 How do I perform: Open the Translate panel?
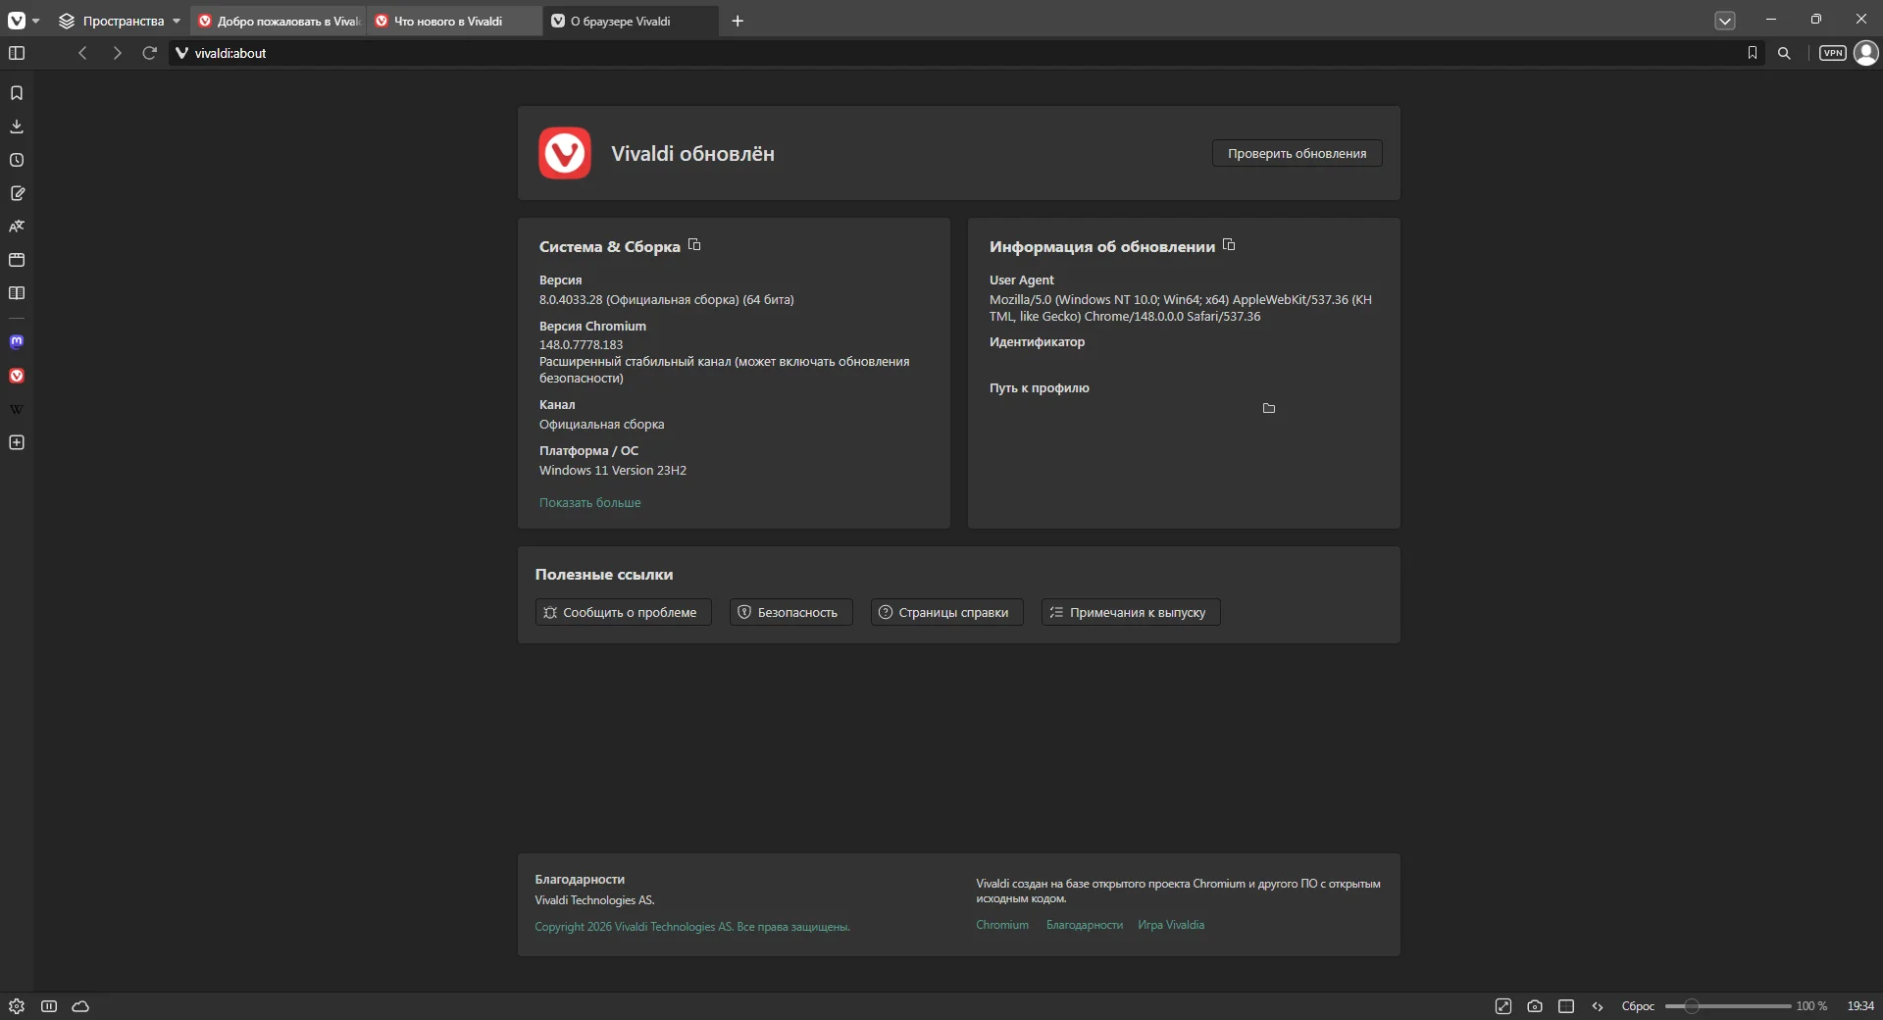click(x=17, y=227)
